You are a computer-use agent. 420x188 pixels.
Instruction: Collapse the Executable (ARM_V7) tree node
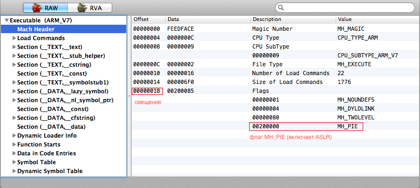tap(7, 21)
